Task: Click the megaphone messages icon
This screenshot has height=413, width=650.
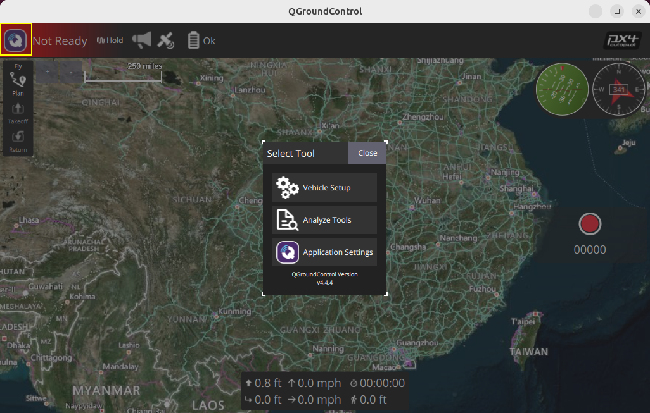Action: pyautogui.click(x=141, y=40)
